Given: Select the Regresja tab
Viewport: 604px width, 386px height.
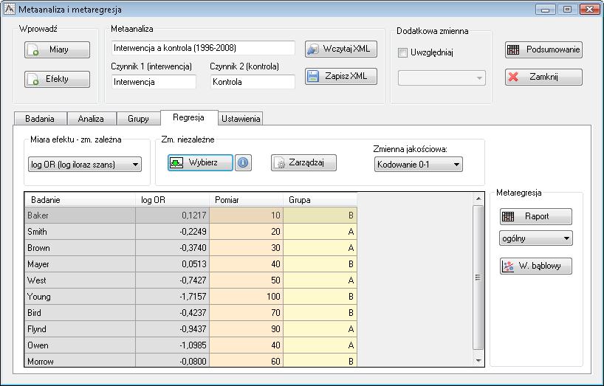Looking at the screenshot, I should 189,117.
